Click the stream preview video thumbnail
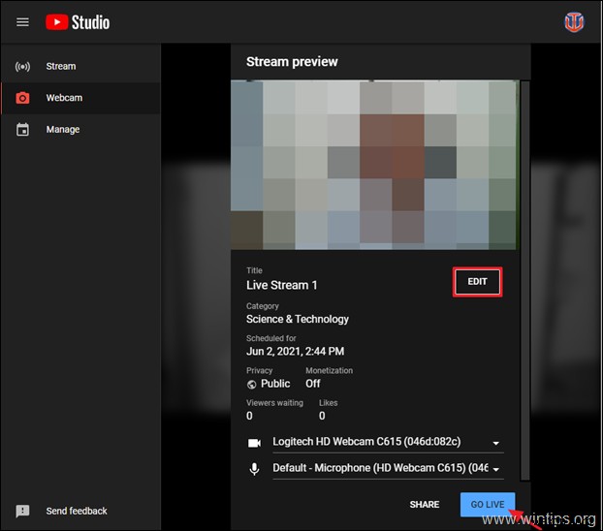This screenshot has width=603, height=531. click(x=374, y=165)
